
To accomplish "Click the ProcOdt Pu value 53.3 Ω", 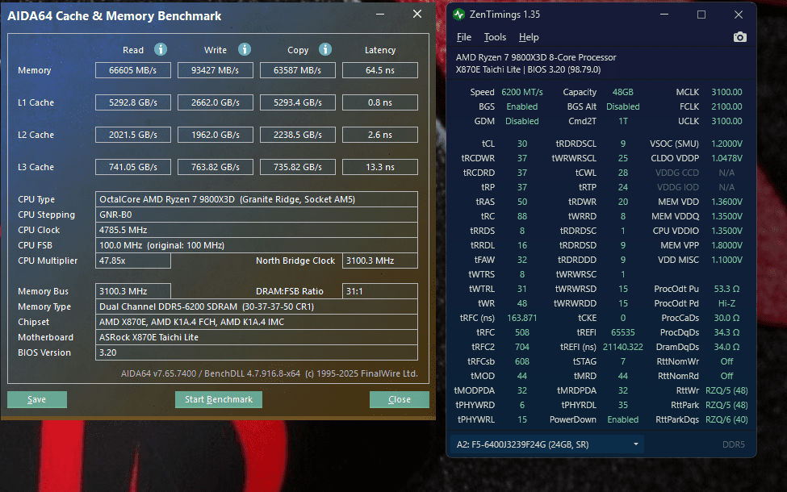I will pyautogui.click(x=726, y=289).
